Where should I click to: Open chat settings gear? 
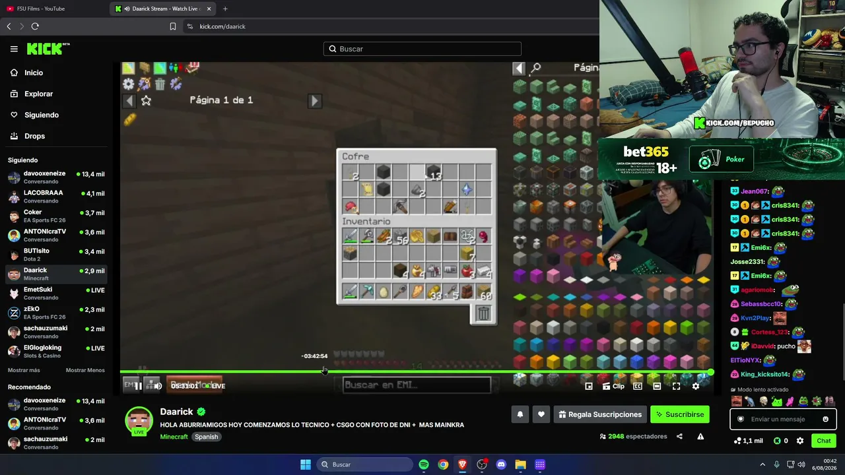[x=800, y=441]
